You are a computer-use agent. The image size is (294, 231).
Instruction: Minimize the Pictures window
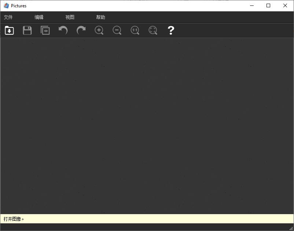[252, 5]
